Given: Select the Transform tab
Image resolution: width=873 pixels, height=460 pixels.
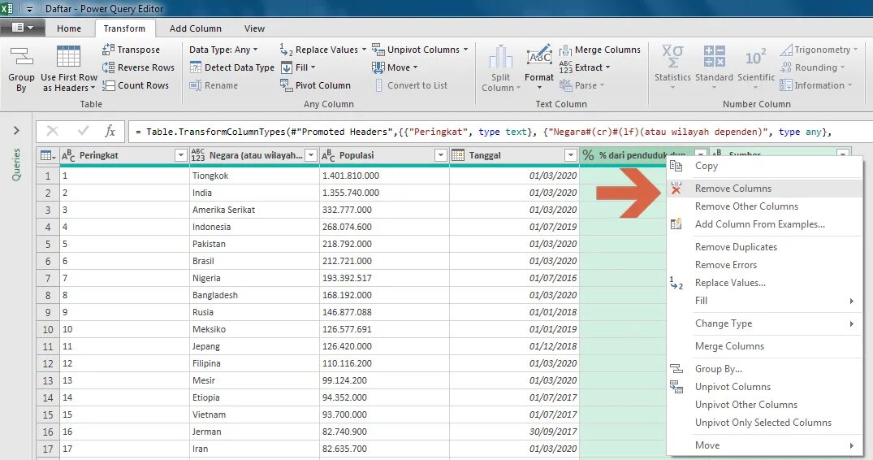Looking at the screenshot, I should pyautogui.click(x=124, y=28).
